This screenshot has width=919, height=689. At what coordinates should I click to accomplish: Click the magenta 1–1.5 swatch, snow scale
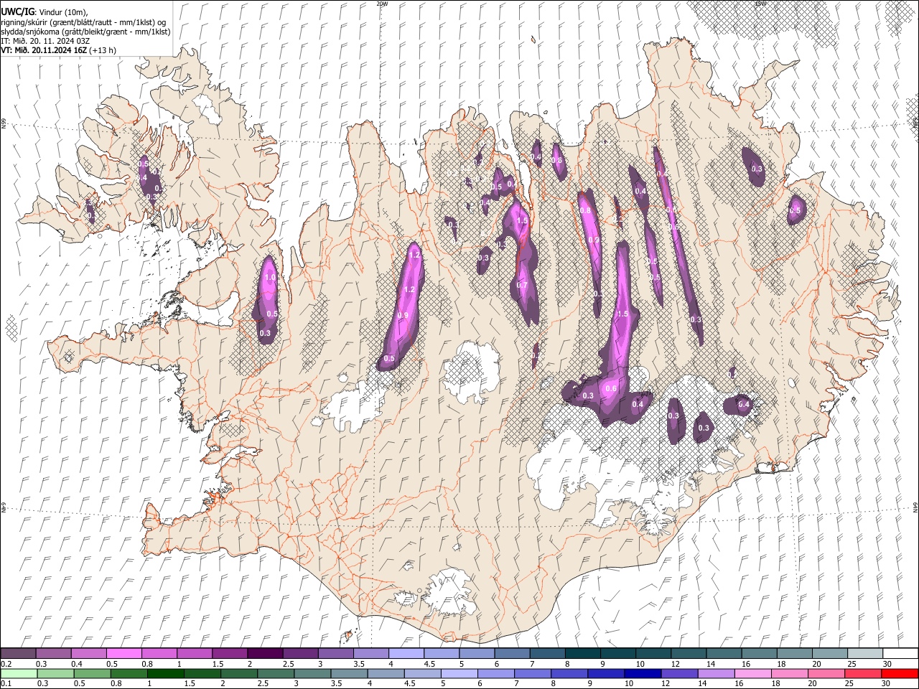point(194,653)
